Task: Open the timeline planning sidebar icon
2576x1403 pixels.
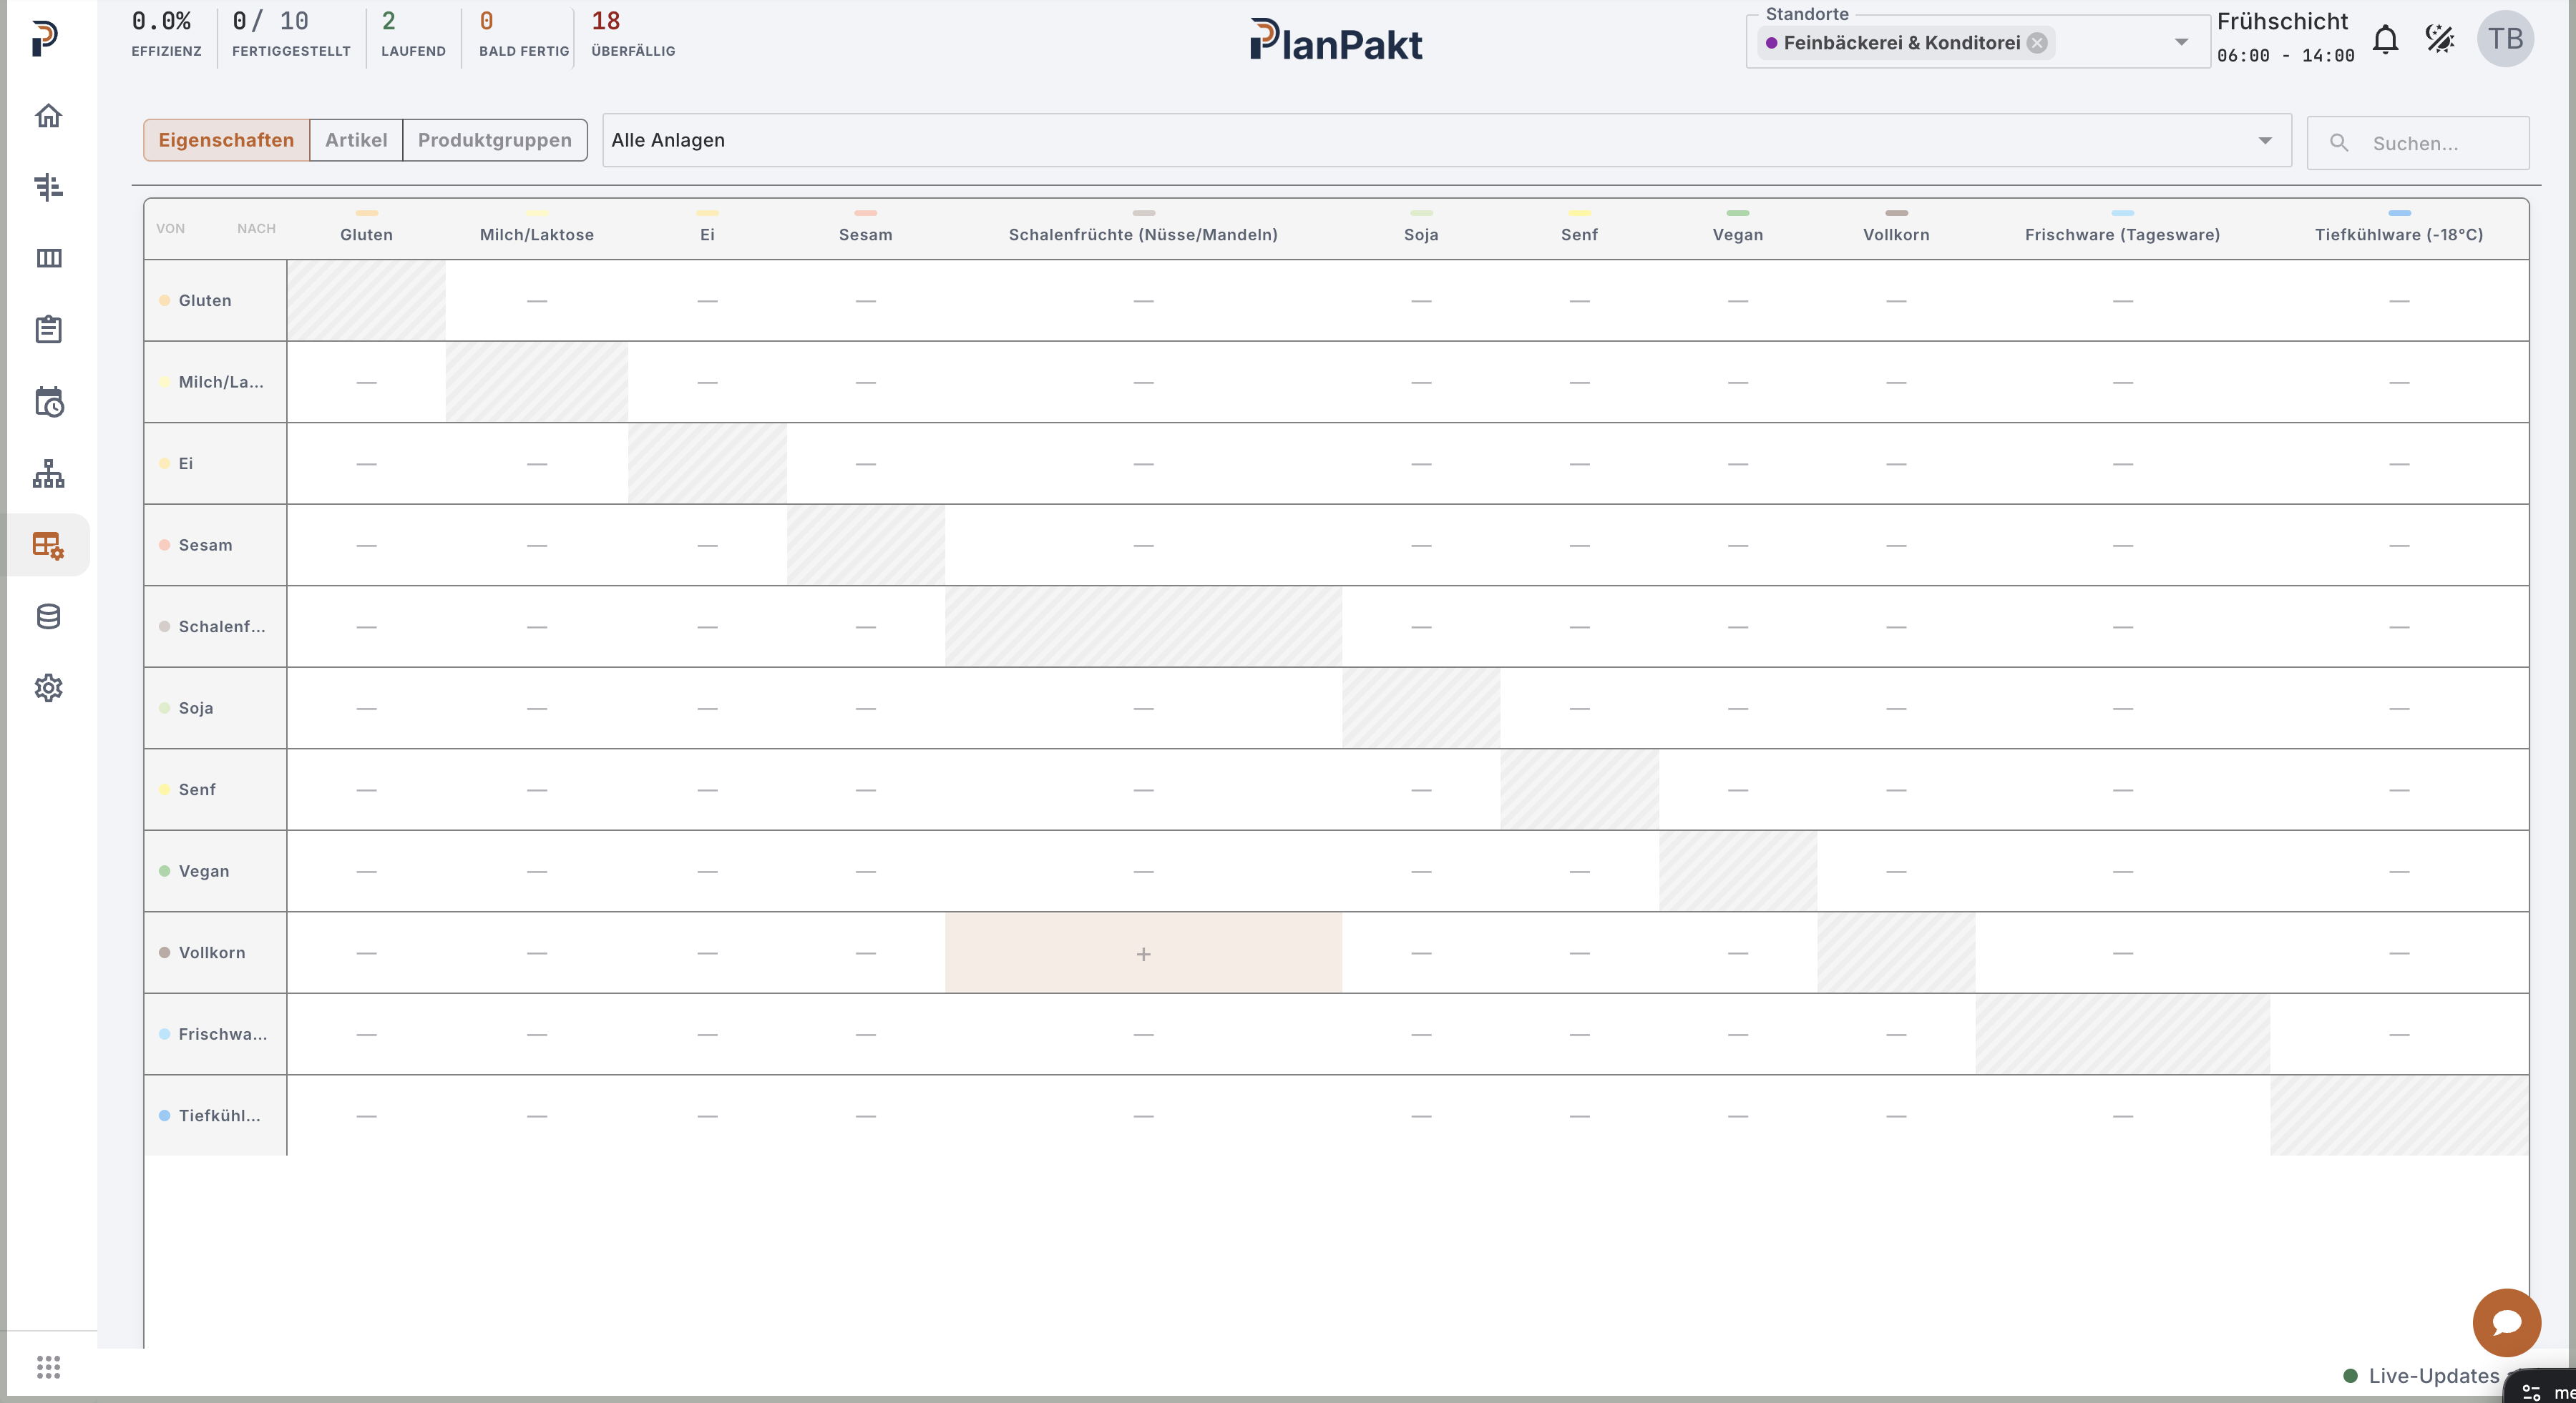Action: [48, 187]
